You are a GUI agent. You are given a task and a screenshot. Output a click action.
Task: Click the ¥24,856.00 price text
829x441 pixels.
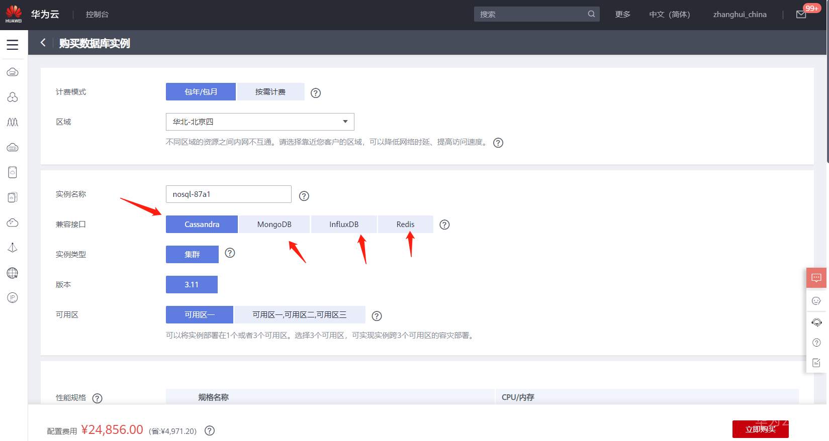click(112, 430)
